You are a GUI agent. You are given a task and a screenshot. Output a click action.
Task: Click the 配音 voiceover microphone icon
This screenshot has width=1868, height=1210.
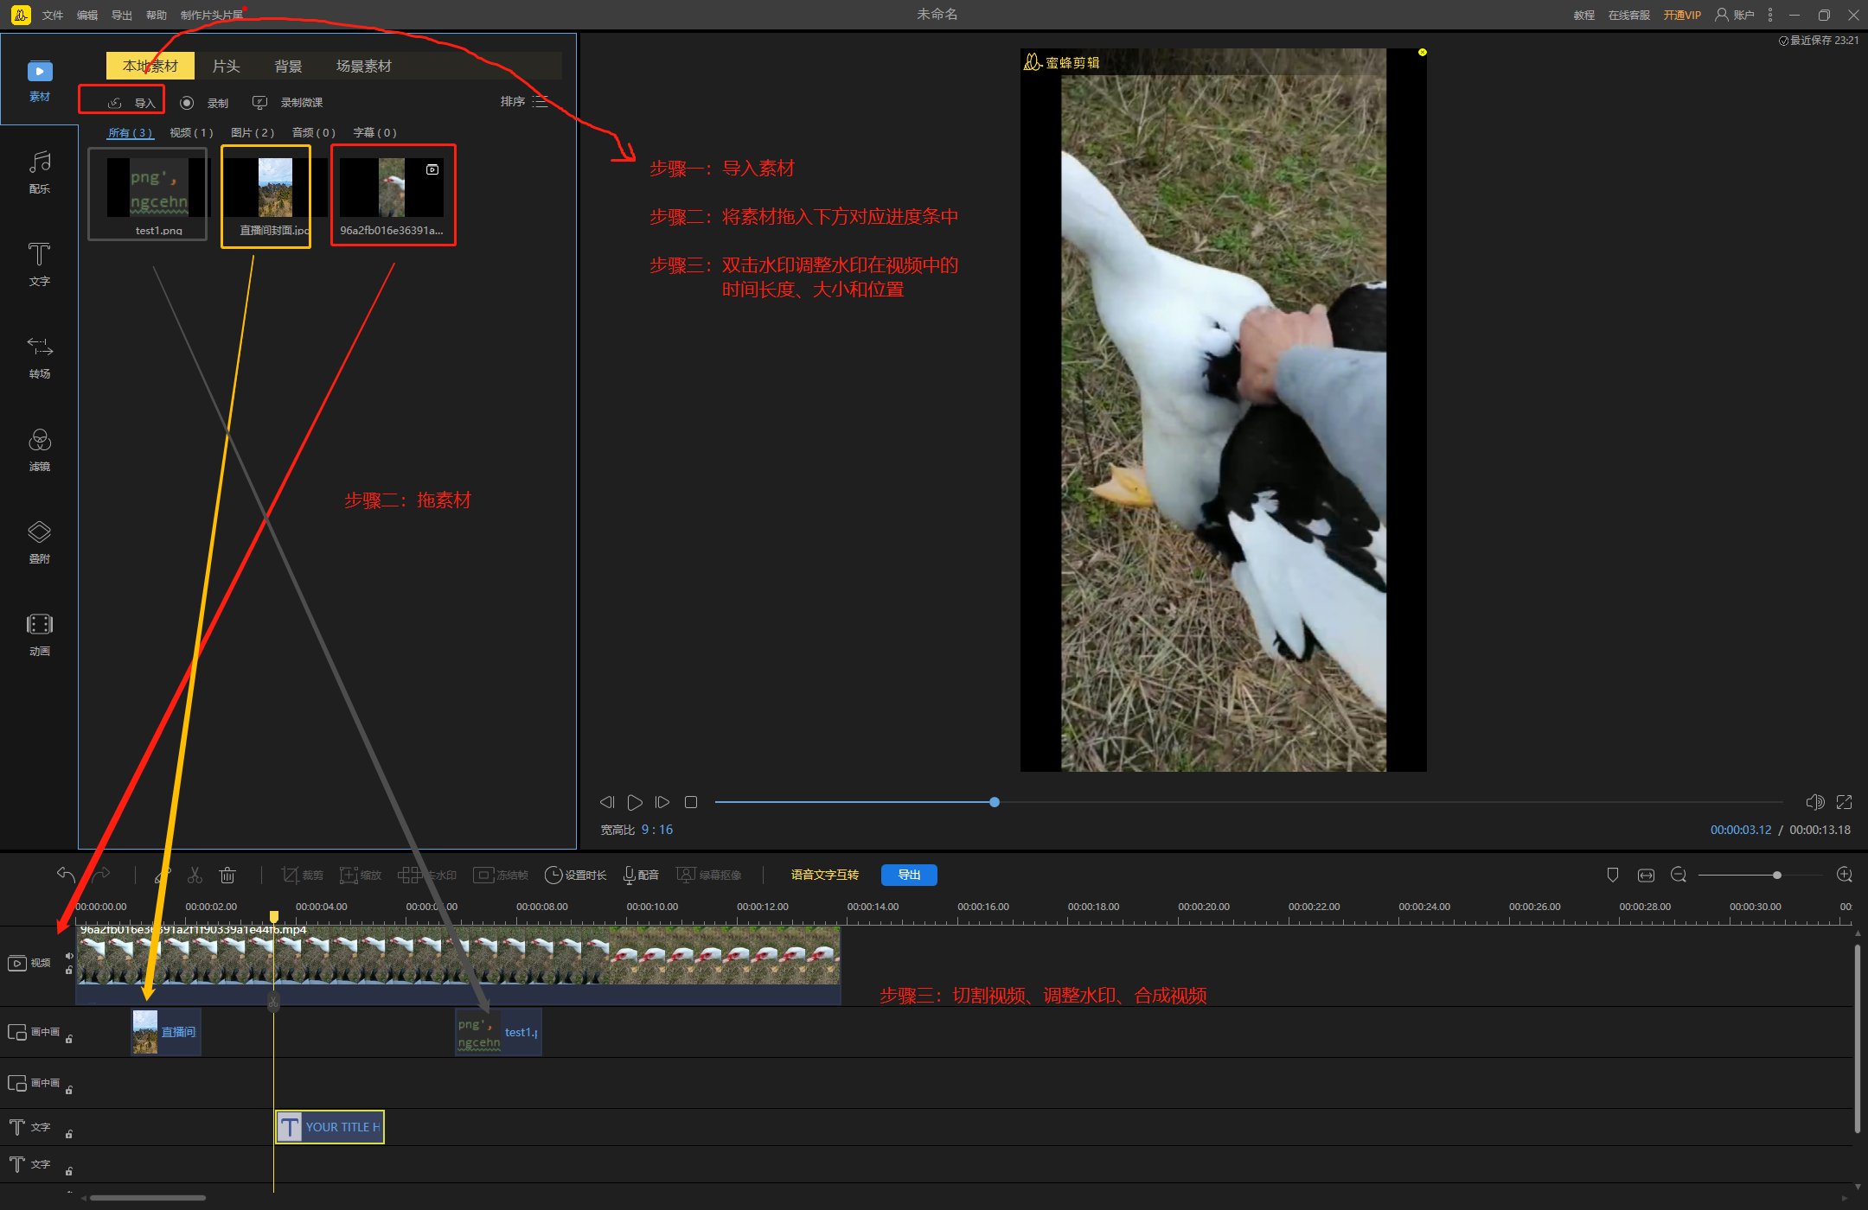click(629, 875)
